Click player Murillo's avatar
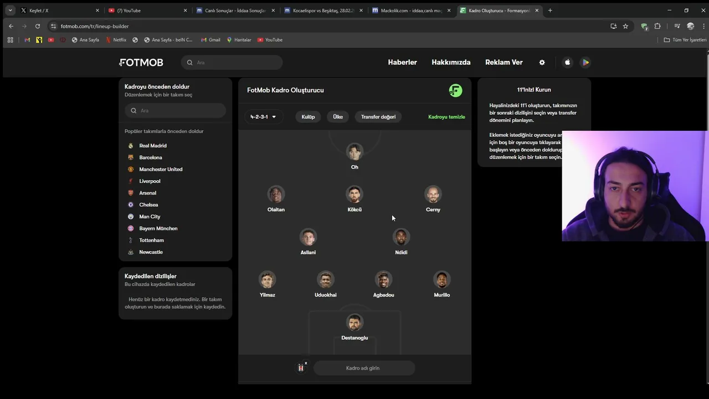Viewport: 709px width, 399px height. [442, 279]
